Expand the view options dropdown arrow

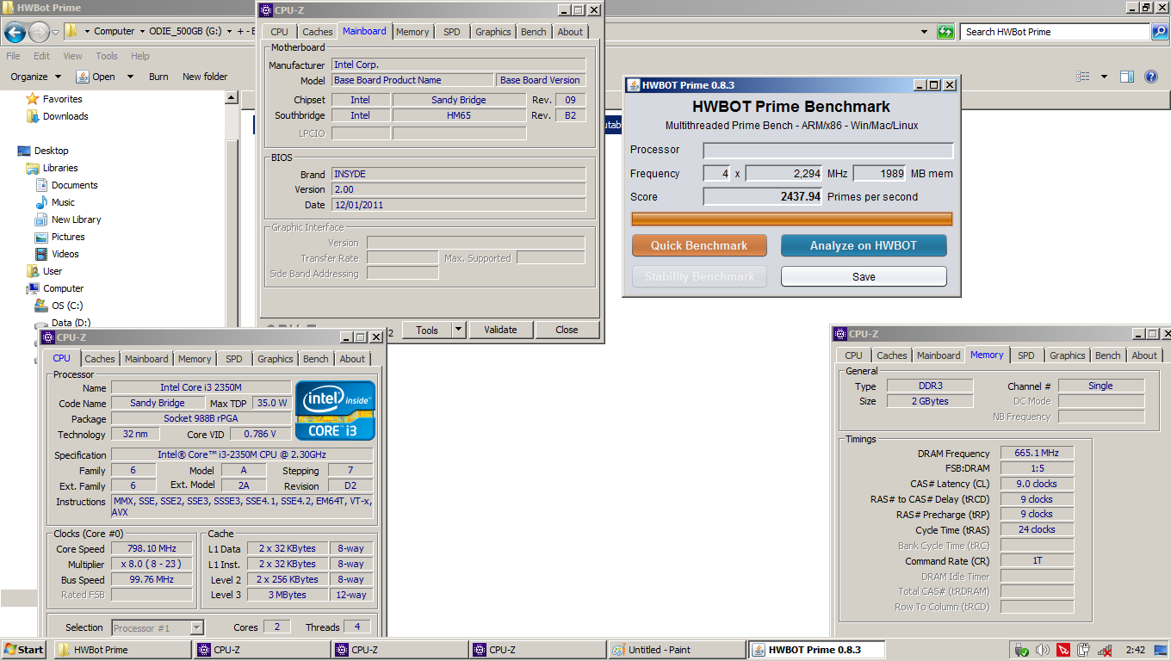click(1104, 77)
